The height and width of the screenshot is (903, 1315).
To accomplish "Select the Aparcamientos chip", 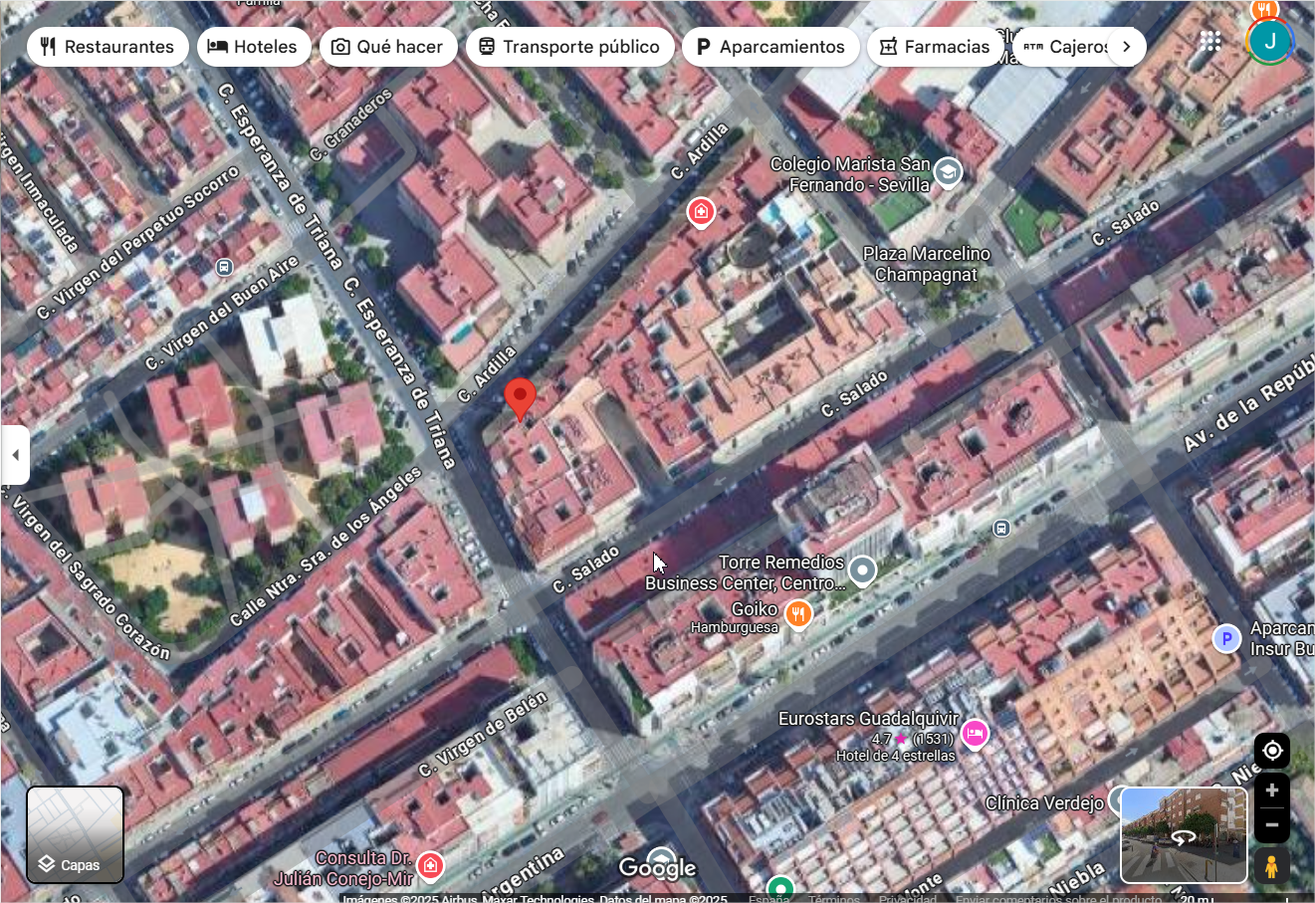I will point(770,47).
